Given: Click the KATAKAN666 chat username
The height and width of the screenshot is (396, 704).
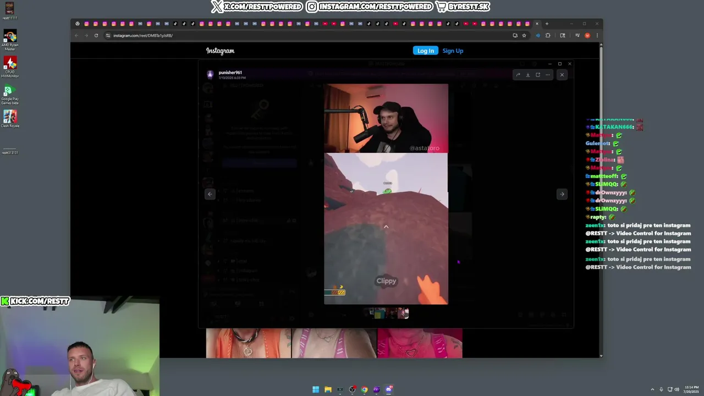Looking at the screenshot, I should coord(614,127).
